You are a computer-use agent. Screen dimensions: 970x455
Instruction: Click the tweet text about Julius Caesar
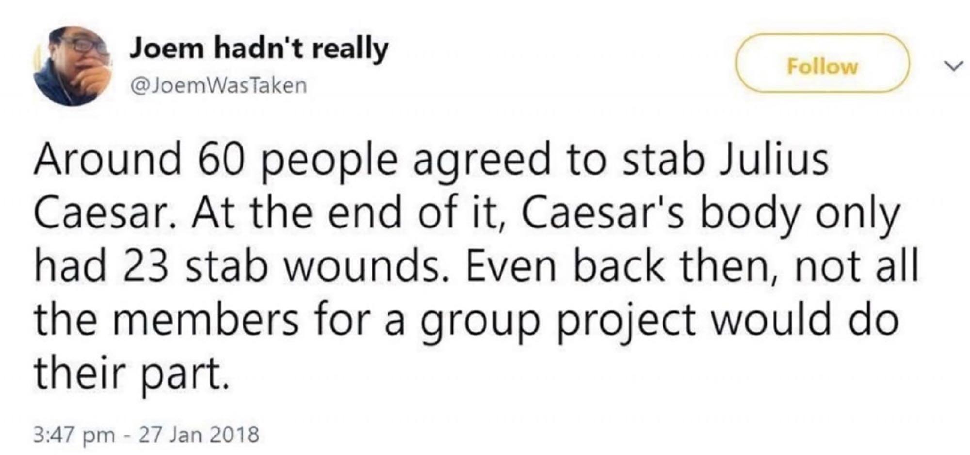475,267
